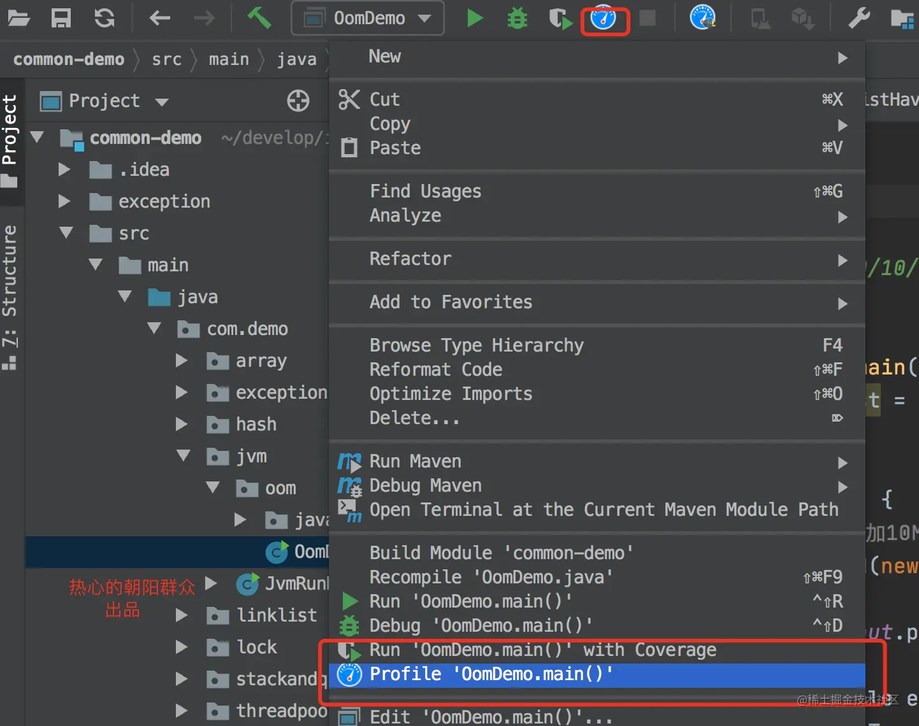Viewport: 919px width, 726px height.
Task: Select the linklist package row
Action: click(177, 615)
